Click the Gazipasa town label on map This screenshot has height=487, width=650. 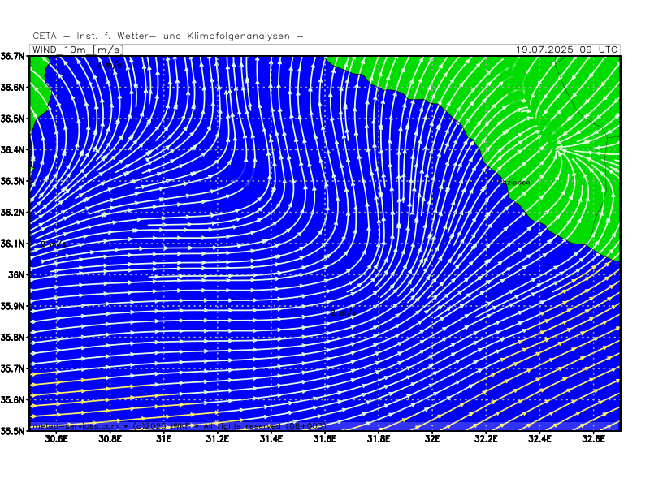pyautogui.click(x=514, y=182)
